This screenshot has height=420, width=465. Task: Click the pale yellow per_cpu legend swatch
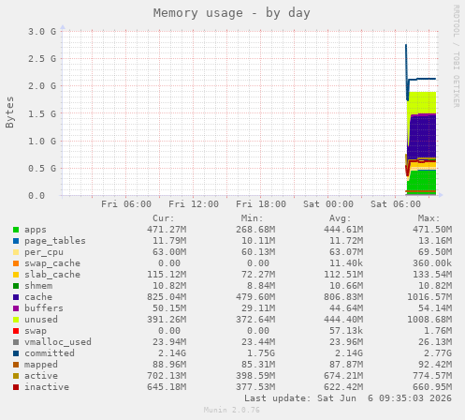pyautogui.click(x=16, y=252)
